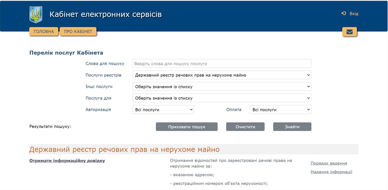
Task: Open the Авторизація dropdown
Action: (163, 110)
